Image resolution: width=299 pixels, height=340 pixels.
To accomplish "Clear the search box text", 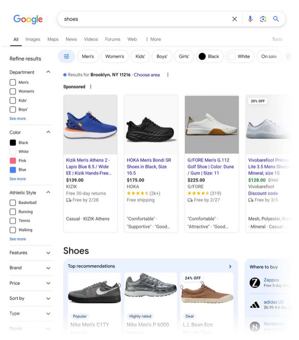I will [x=235, y=19].
